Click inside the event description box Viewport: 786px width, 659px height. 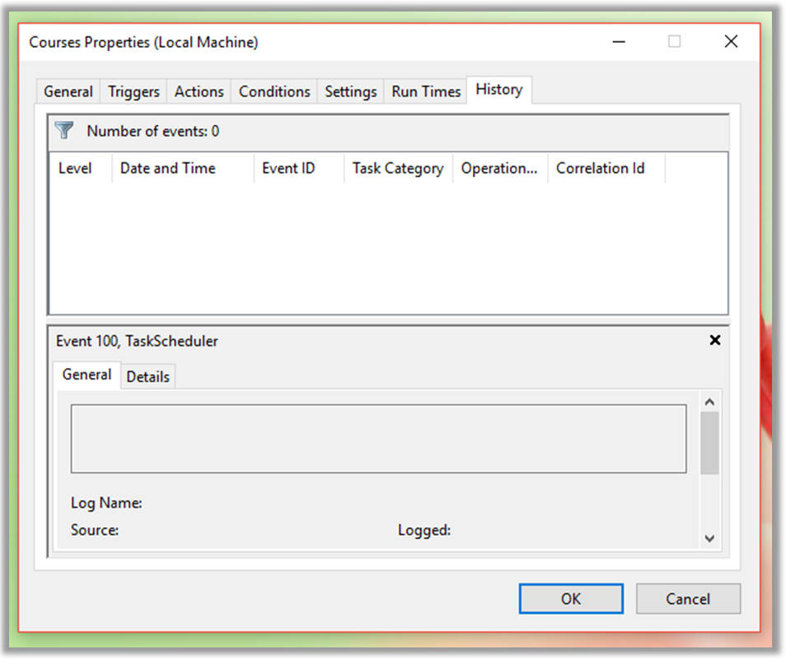(378, 438)
